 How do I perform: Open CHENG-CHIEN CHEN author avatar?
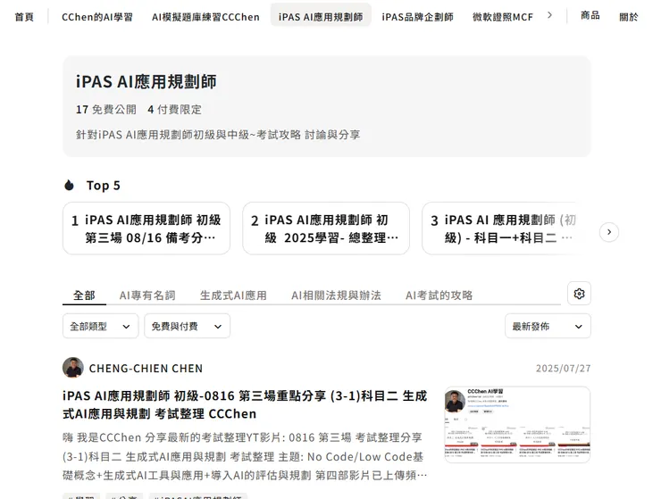pos(73,368)
